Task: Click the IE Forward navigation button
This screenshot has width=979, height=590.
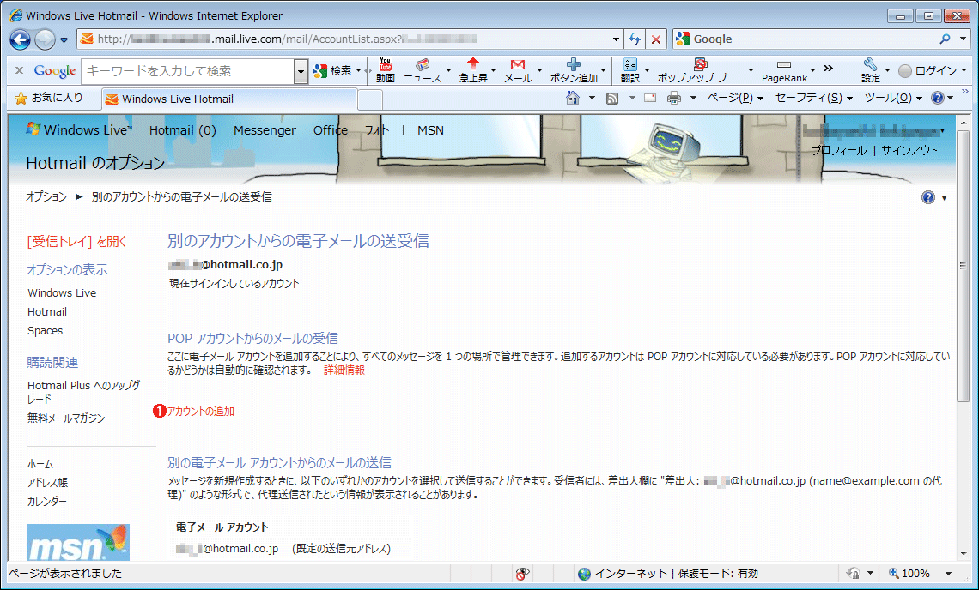Action: (x=45, y=40)
